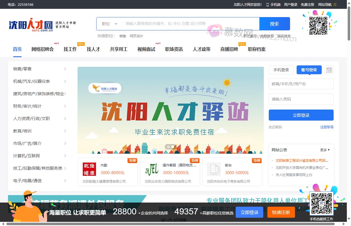Image resolution: width=351 pixels, height=226 pixels.
Task: Switch to the 找工作 navigation tab
Action: 70,49
